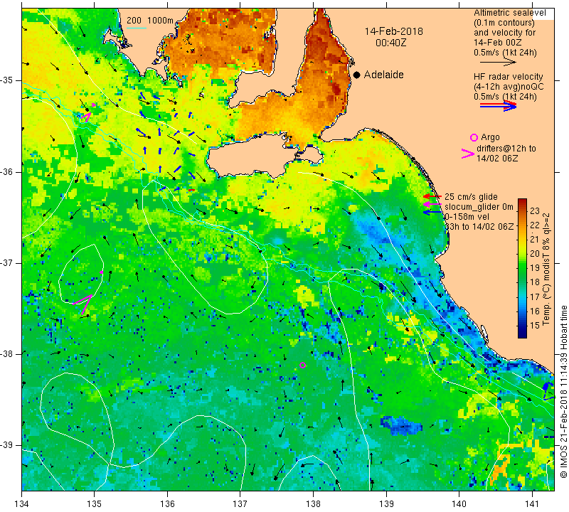The width and height of the screenshot is (569, 512).
Task: Click the '200 1000m' depth contour label
Action: point(150,21)
